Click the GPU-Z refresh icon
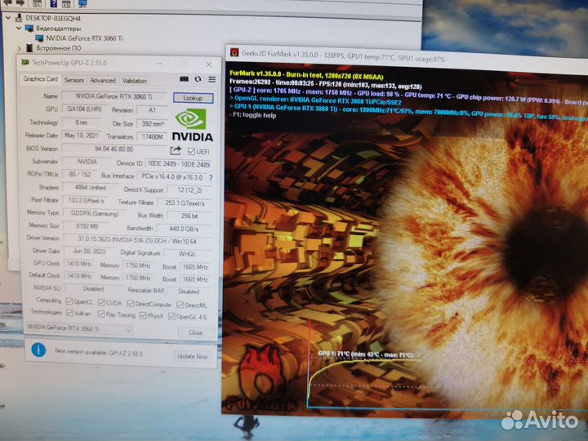This screenshot has width=588, height=441. coord(198,79)
